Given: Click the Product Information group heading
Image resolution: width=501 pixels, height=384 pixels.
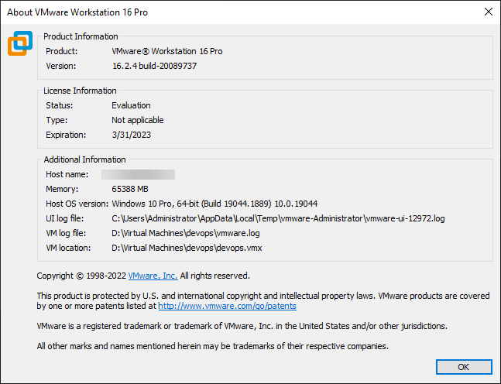Looking at the screenshot, I should 81,36.
